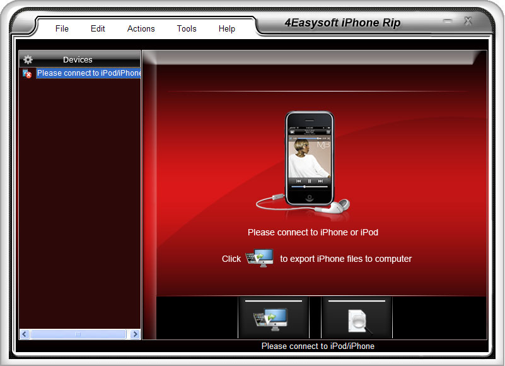The image size is (505, 366).
Task: Click the disconnected device icon with red X
Action: click(27, 73)
